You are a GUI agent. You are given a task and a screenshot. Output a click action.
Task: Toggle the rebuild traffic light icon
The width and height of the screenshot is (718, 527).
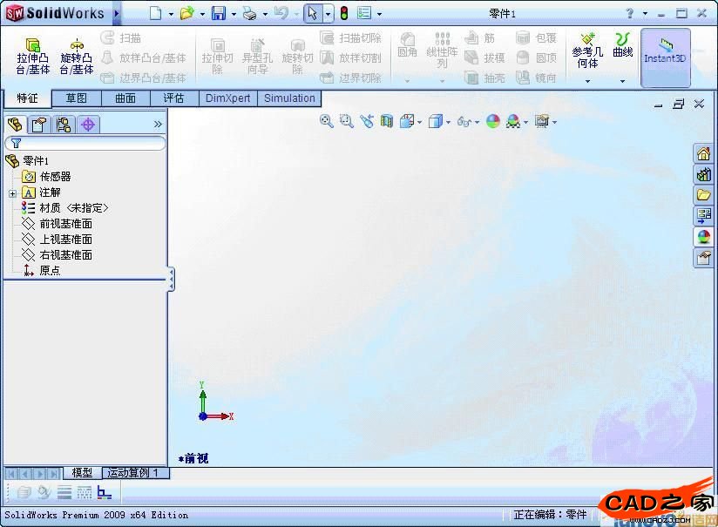point(343,13)
